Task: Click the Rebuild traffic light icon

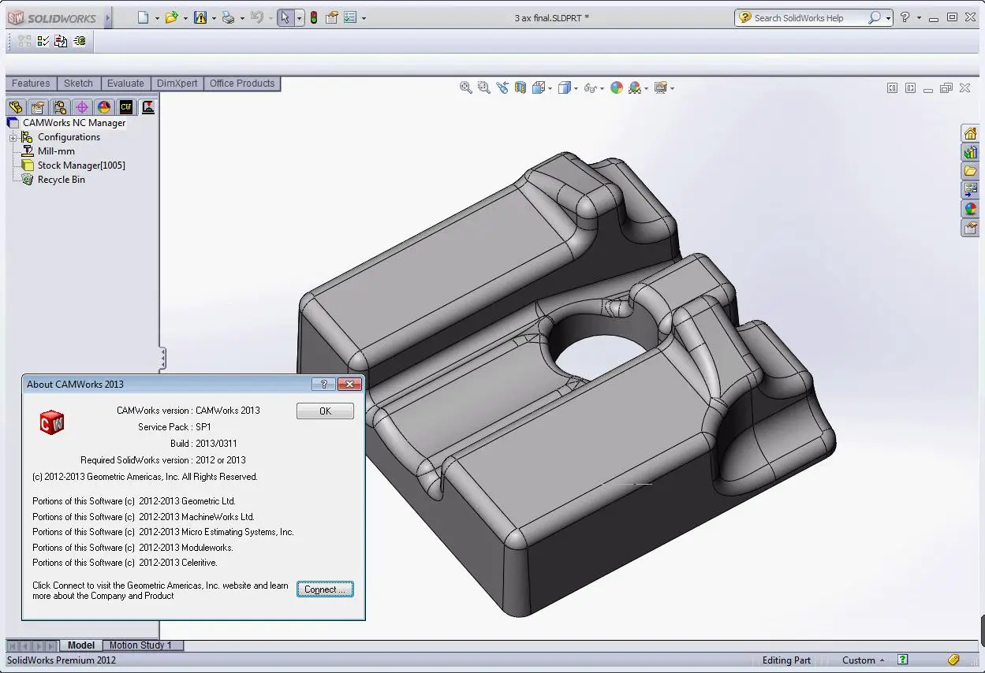Action: click(x=314, y=17)
